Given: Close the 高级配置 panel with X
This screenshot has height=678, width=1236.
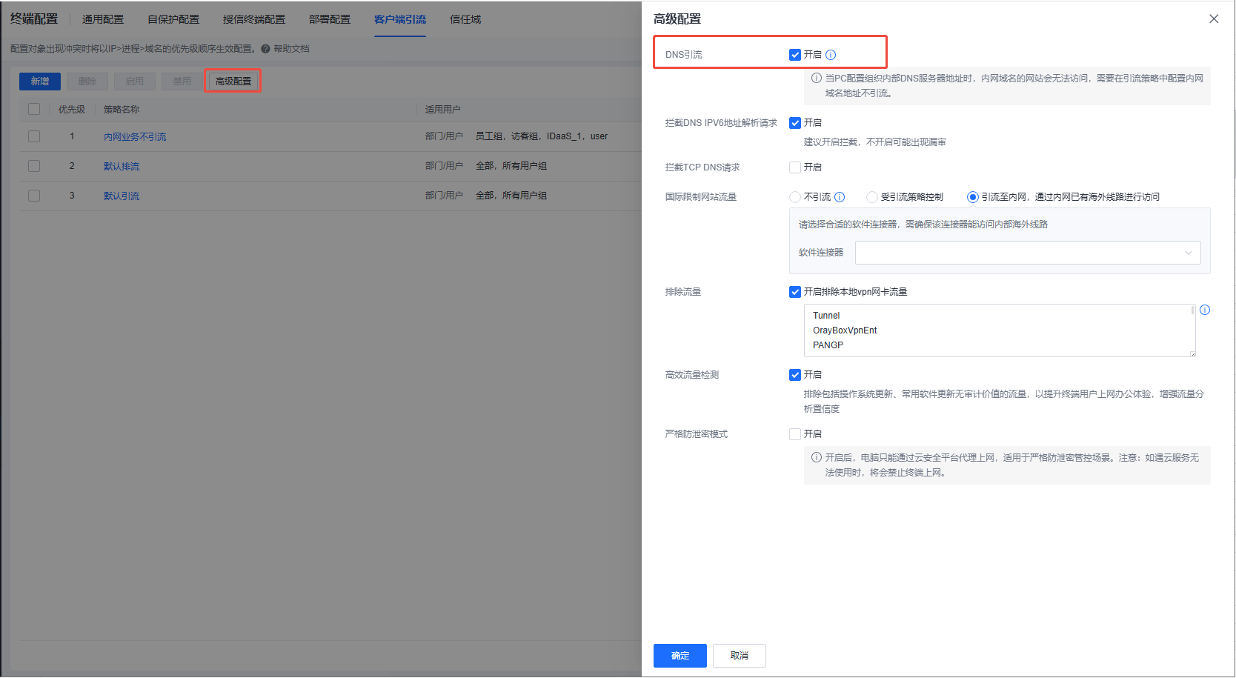Looking at the screenshot, I should 1214,19.
